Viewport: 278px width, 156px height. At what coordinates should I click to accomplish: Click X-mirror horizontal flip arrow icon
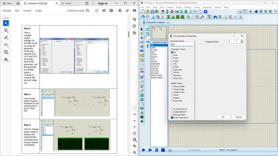point(148,42)
